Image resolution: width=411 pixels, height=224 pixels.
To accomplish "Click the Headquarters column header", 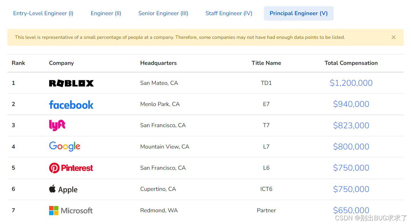I will pos(159,63).
